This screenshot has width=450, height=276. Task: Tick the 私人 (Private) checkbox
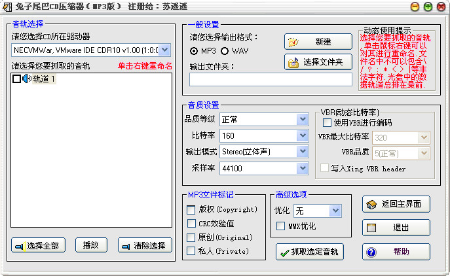[x=191, y=251]
